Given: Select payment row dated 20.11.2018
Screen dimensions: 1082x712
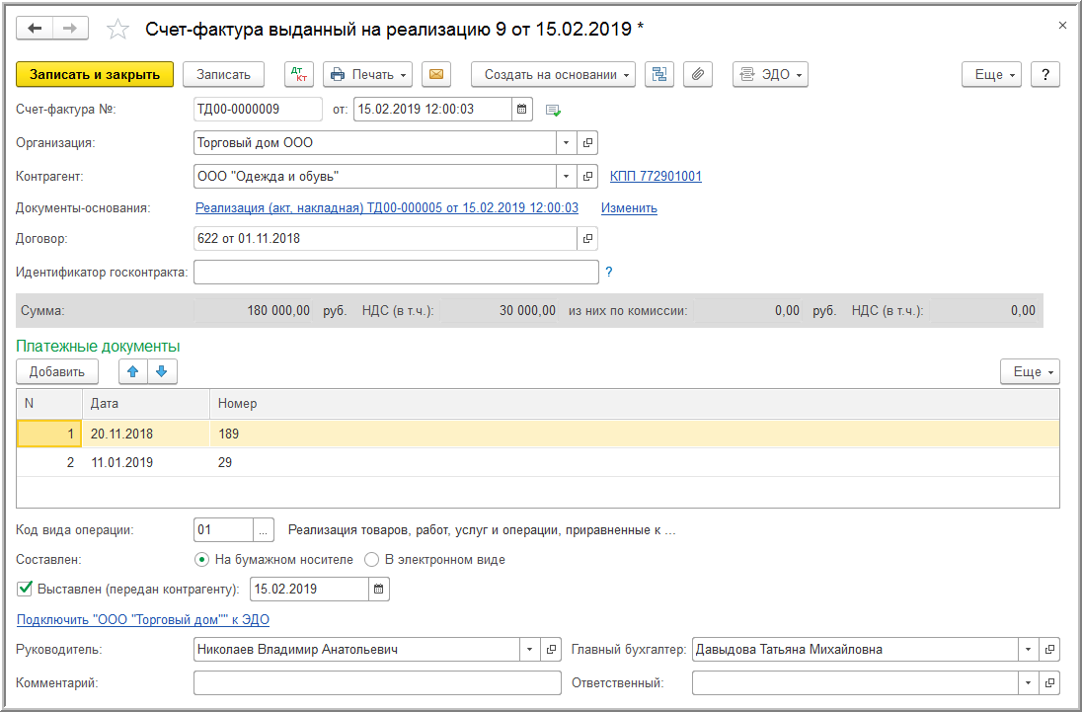Looking at the screenshot, I should (538, 434).
